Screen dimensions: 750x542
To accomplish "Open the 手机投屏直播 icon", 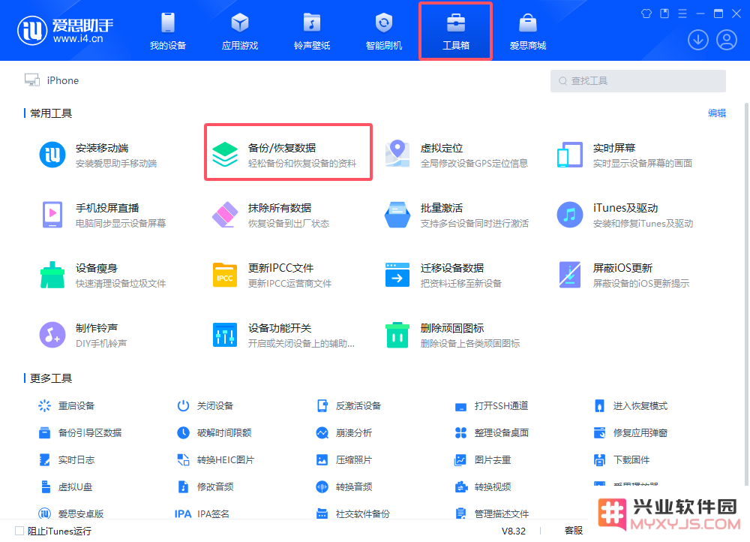I will click(x=52, y=215).
